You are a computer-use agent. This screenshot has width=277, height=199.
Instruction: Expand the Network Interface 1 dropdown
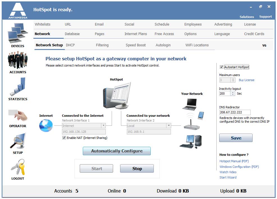[x=103, y=126]
